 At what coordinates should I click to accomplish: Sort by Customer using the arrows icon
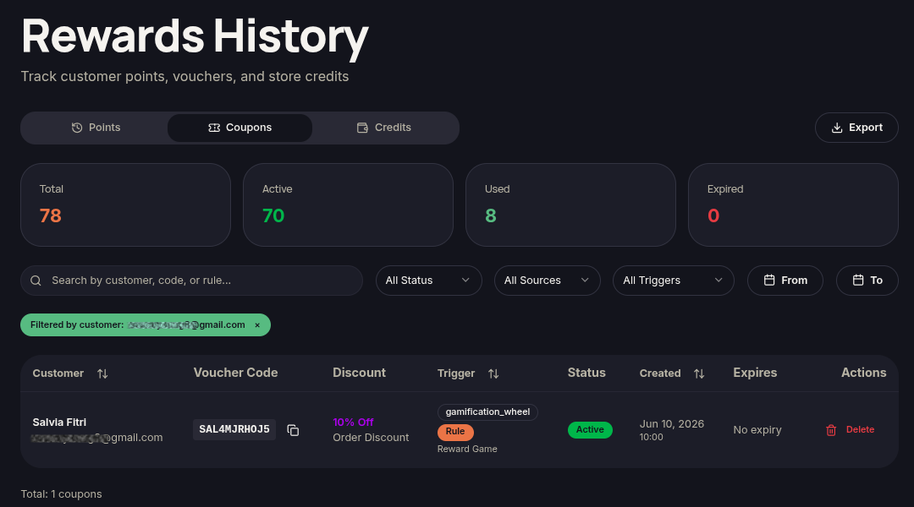tap(102, 373)
